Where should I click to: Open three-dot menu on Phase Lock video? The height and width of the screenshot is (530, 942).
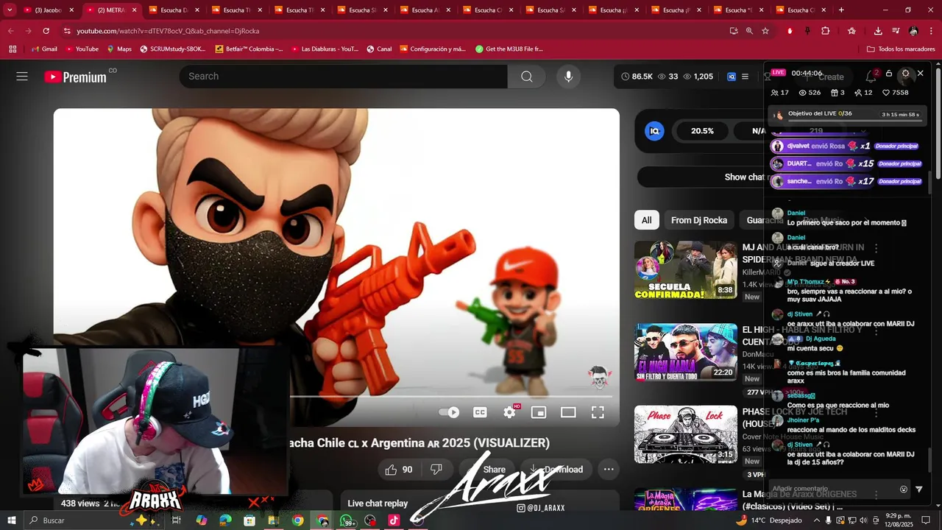[x=876, y=413]
